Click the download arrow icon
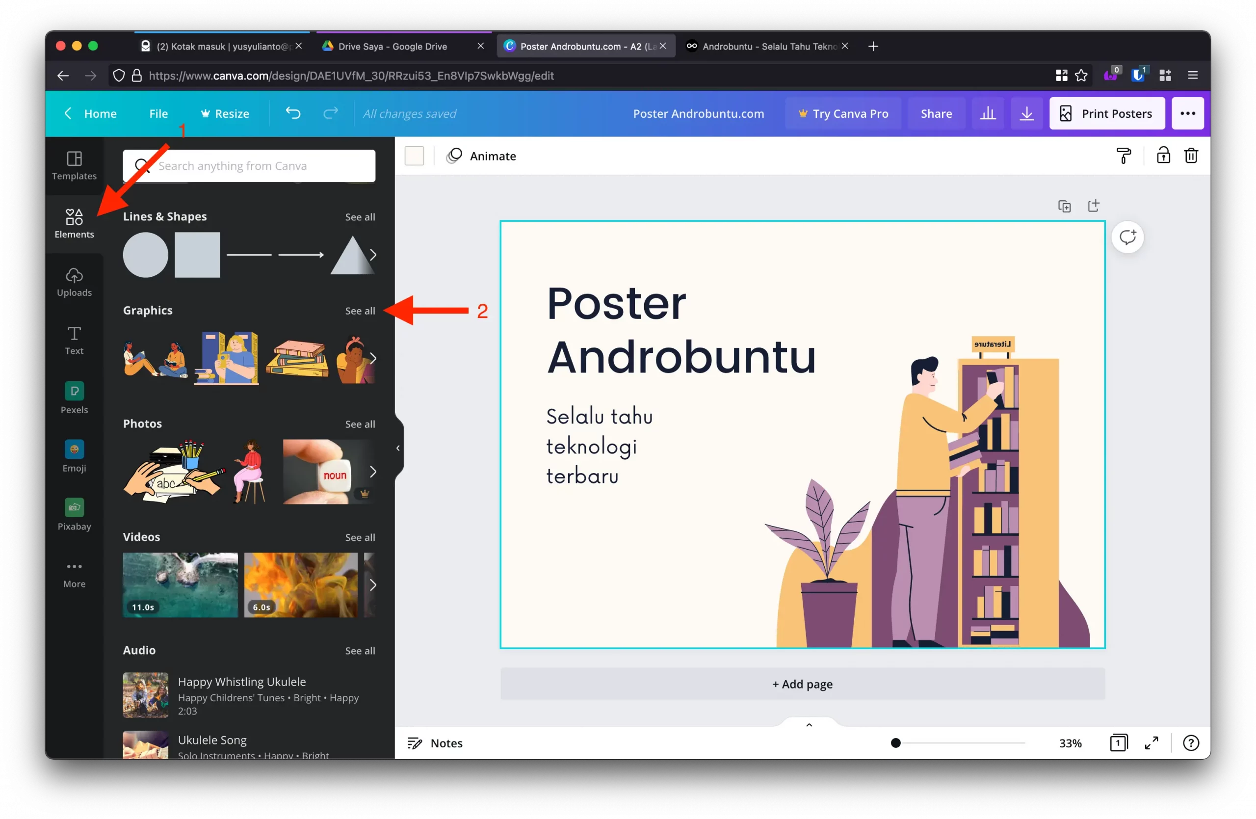The image size is (1256, 819). click(1026, 113)
